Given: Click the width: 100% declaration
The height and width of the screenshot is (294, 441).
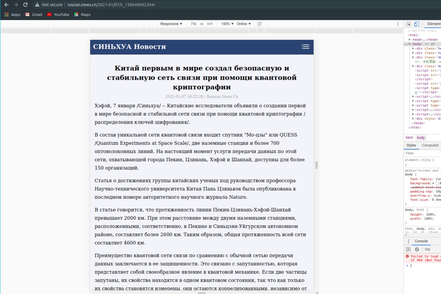Looking at the screenshot, I should click(422, 219).
